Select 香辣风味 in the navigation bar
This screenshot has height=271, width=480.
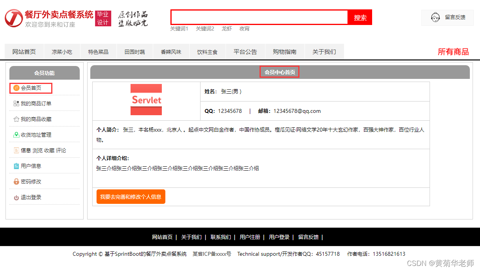(x=171, y=52)
